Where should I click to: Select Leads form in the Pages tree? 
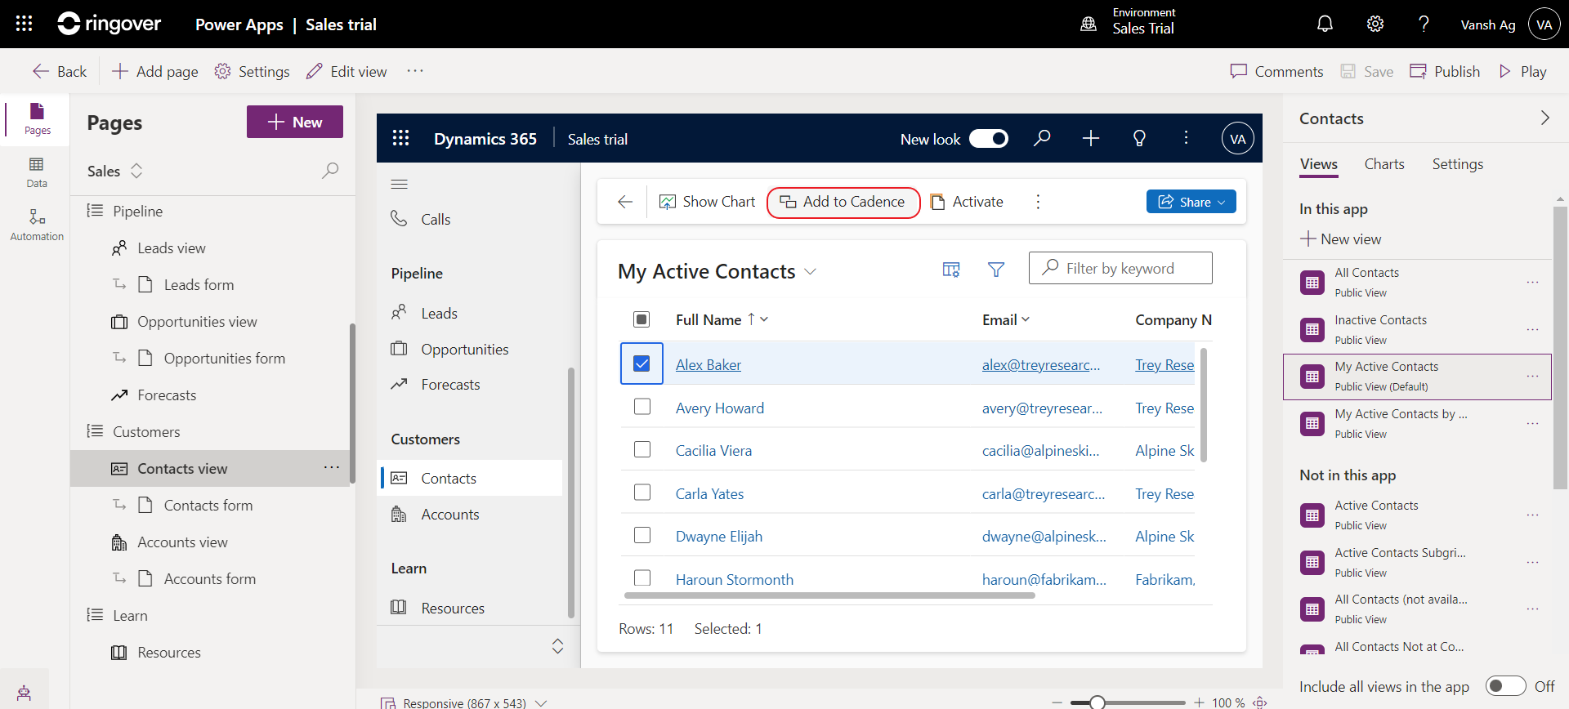click(x=199, y=284)
